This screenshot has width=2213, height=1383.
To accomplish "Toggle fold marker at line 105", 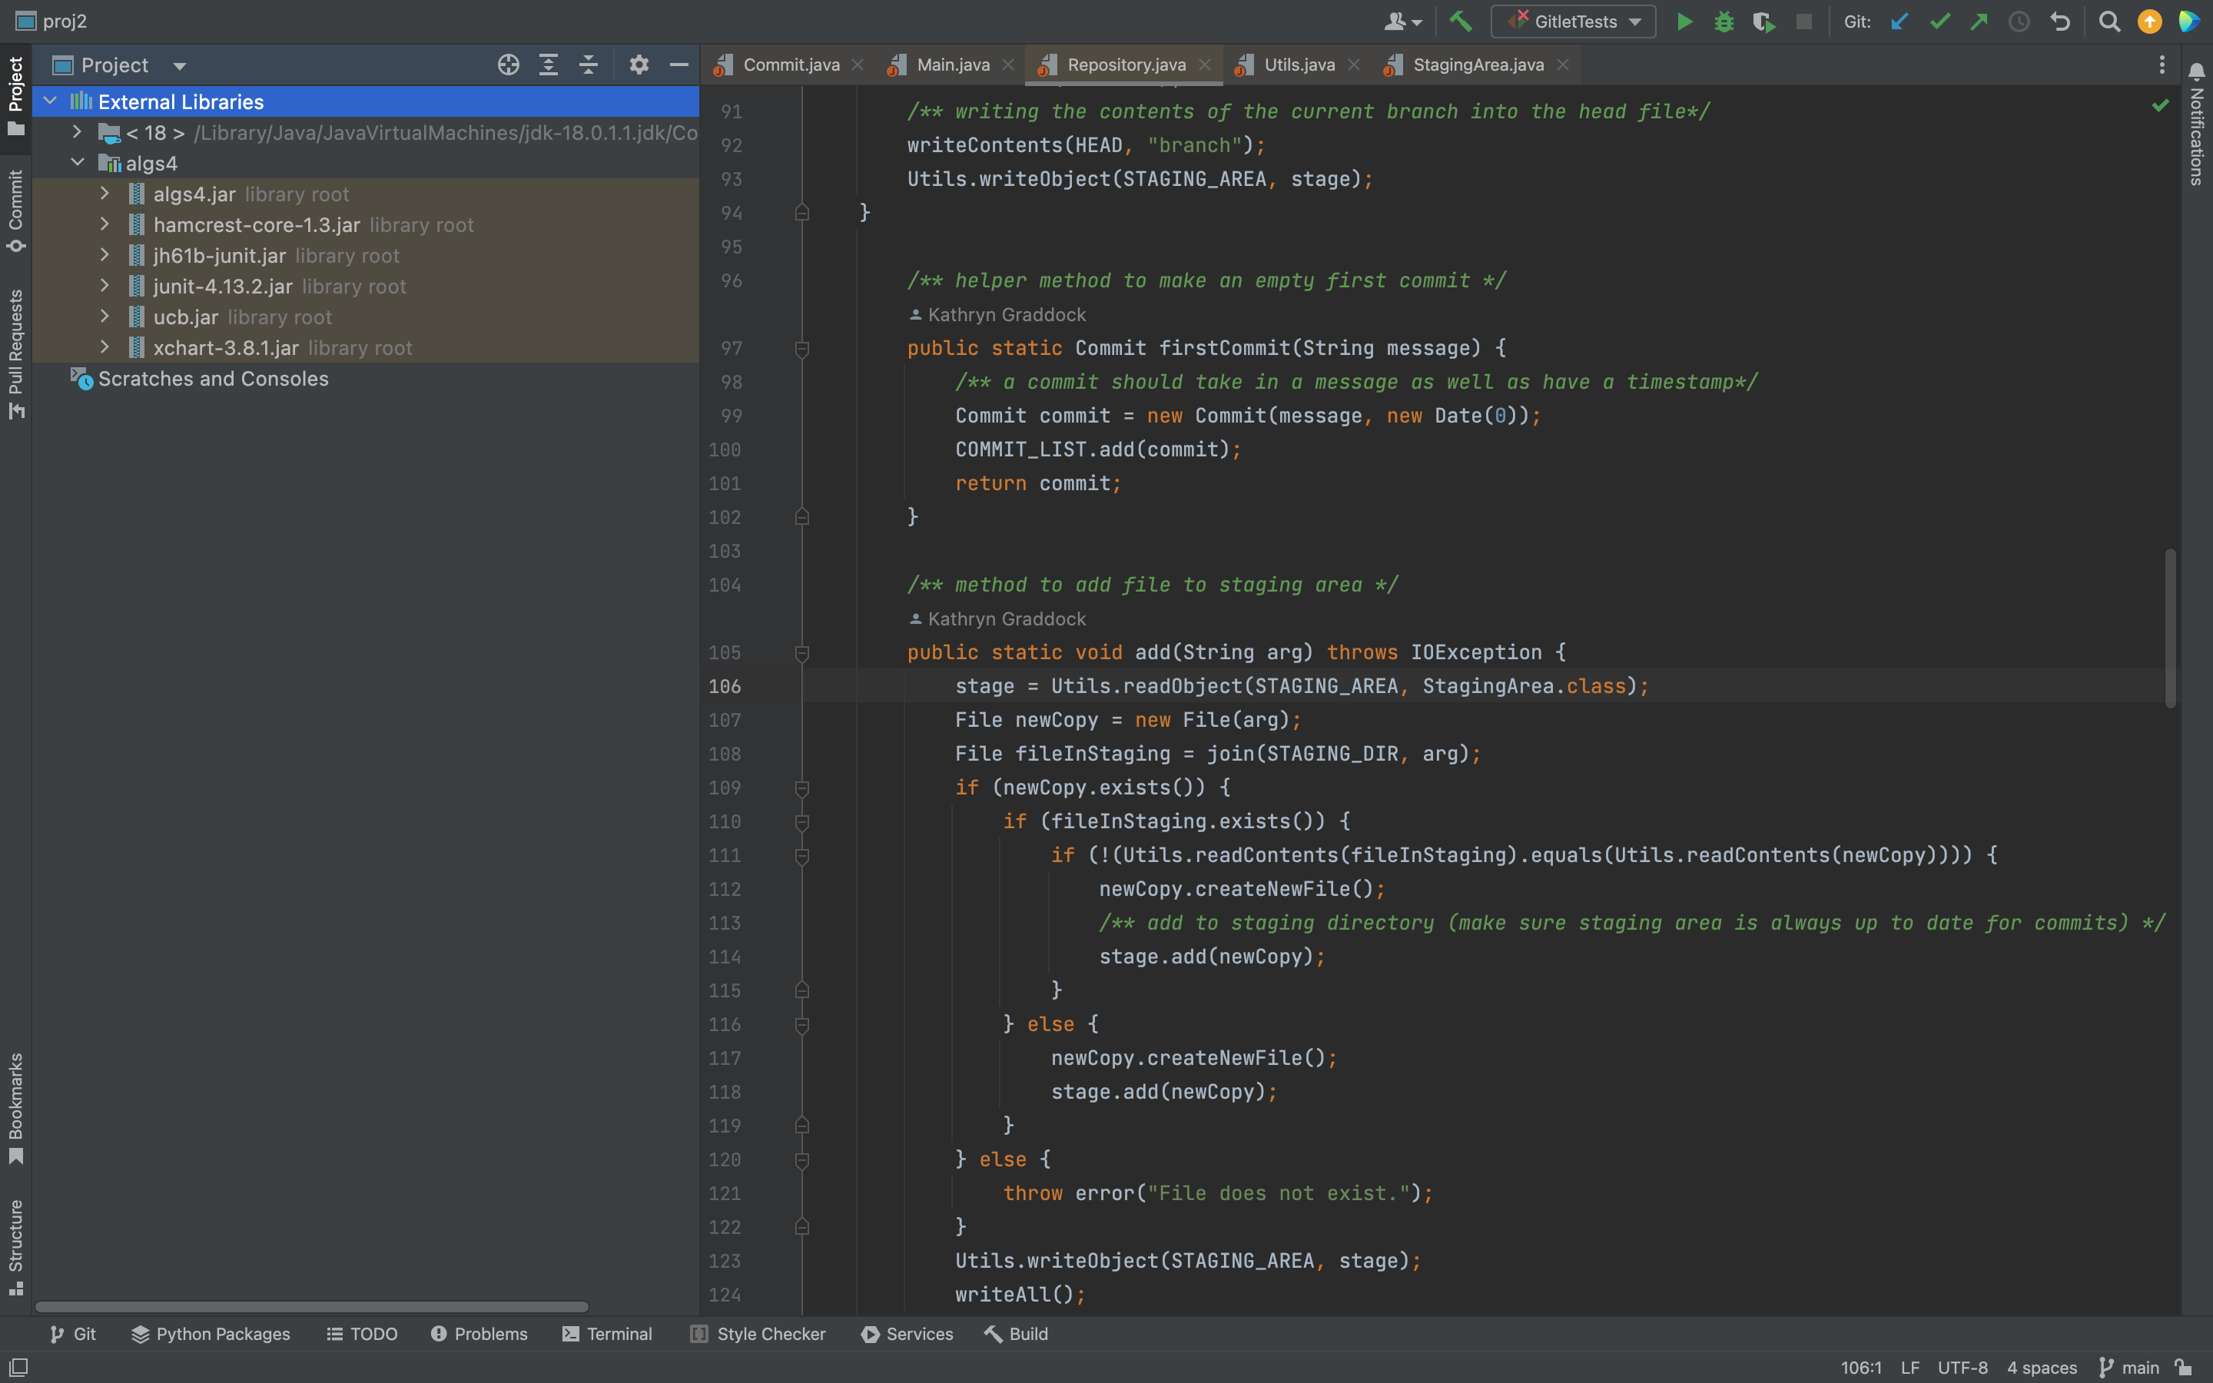I will point(802,653).
